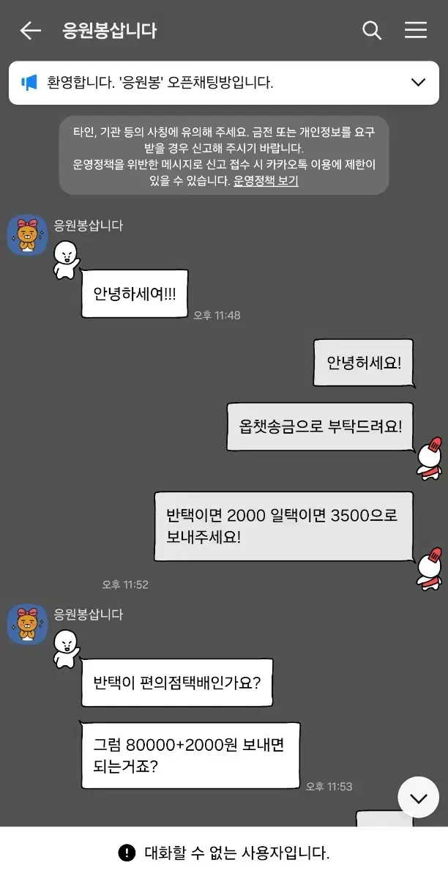Open chat search magnifier icon
The width and height of the screenshot is (448, 879).
coord(372,30)
